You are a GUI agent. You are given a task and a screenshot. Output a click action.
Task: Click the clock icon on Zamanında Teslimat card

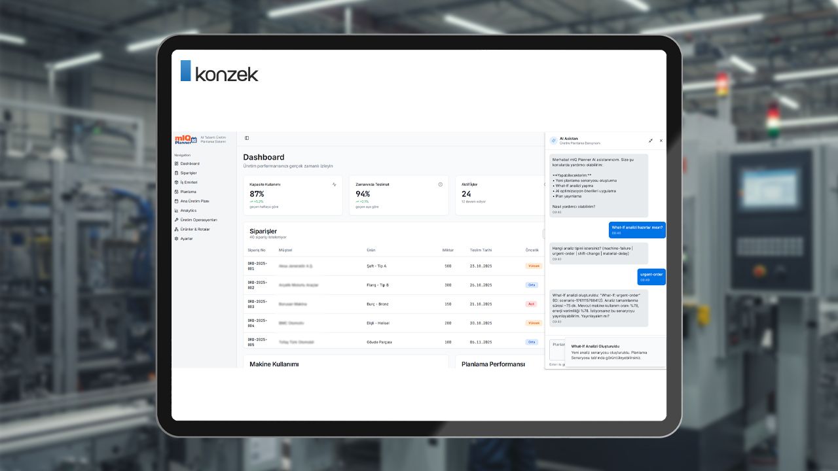point(441,184)
